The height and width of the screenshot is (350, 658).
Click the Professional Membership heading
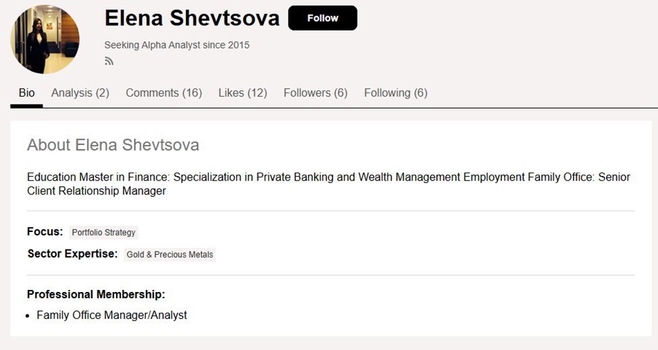(x=96, y=294)
